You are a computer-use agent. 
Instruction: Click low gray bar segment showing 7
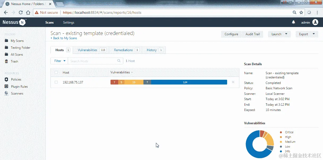pyautogui.click(x=147, y=82)
